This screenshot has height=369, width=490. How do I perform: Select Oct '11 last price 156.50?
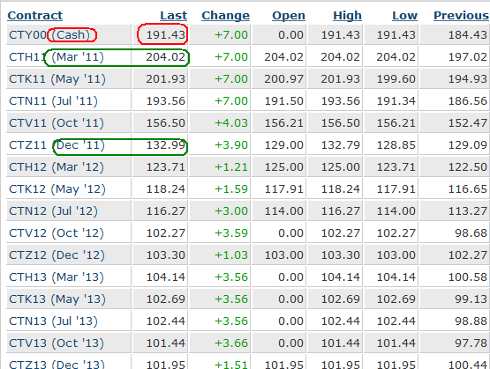[166, 123]
